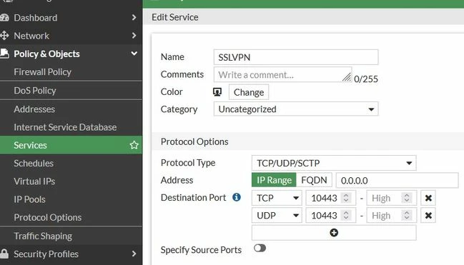Click the Color monitor icon
464x265 pixels.
[217, 92]
